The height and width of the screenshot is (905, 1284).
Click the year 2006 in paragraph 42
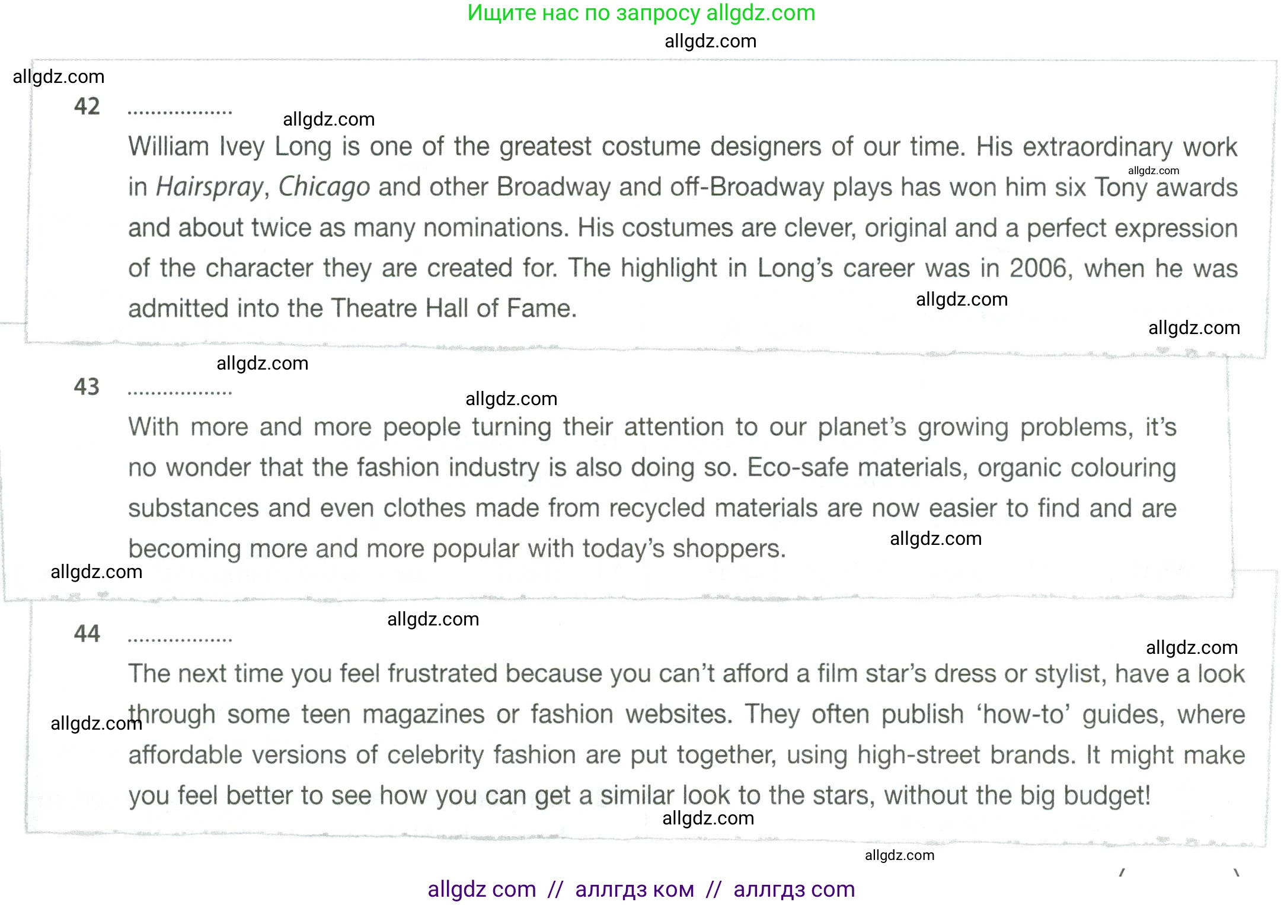tap(1040, 268)
